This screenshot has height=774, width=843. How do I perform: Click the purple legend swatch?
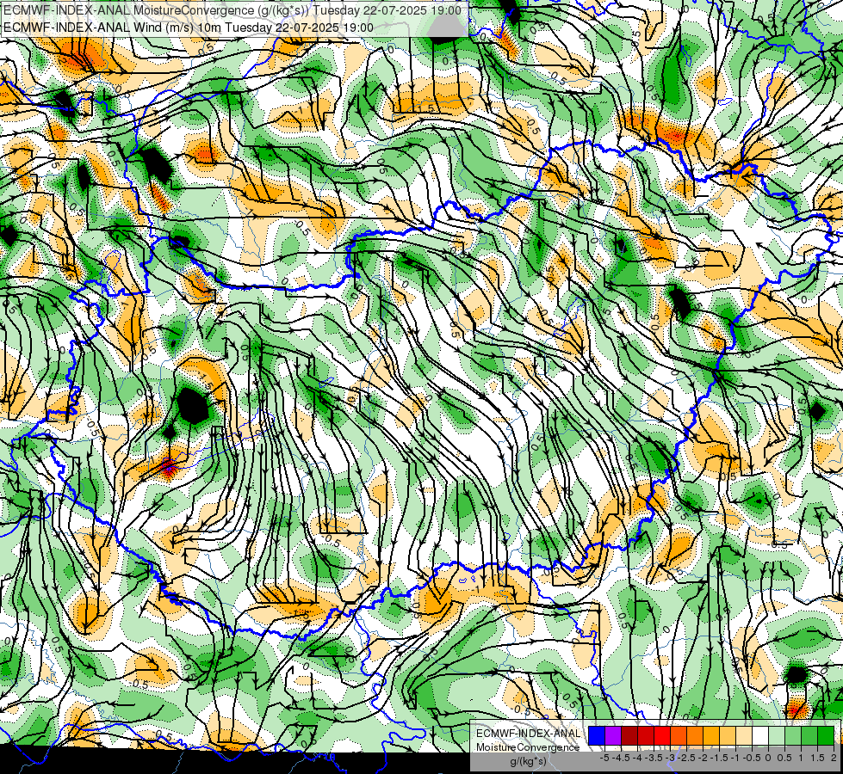click(613, 736)
